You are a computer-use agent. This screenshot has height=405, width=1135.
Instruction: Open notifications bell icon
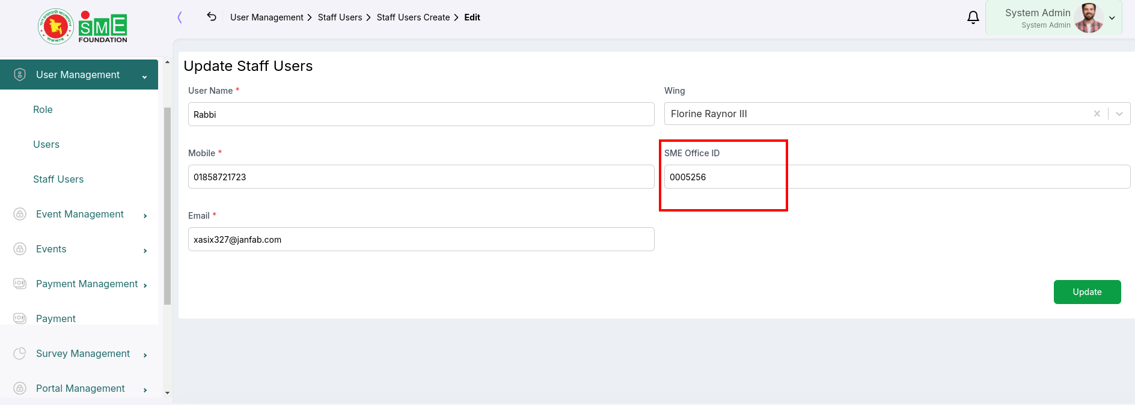[973, 17]
